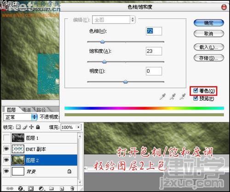The height and width of the screenshot is (192, 230).
Task: Lock transparent pixels icon
Action: click(18, 127)
